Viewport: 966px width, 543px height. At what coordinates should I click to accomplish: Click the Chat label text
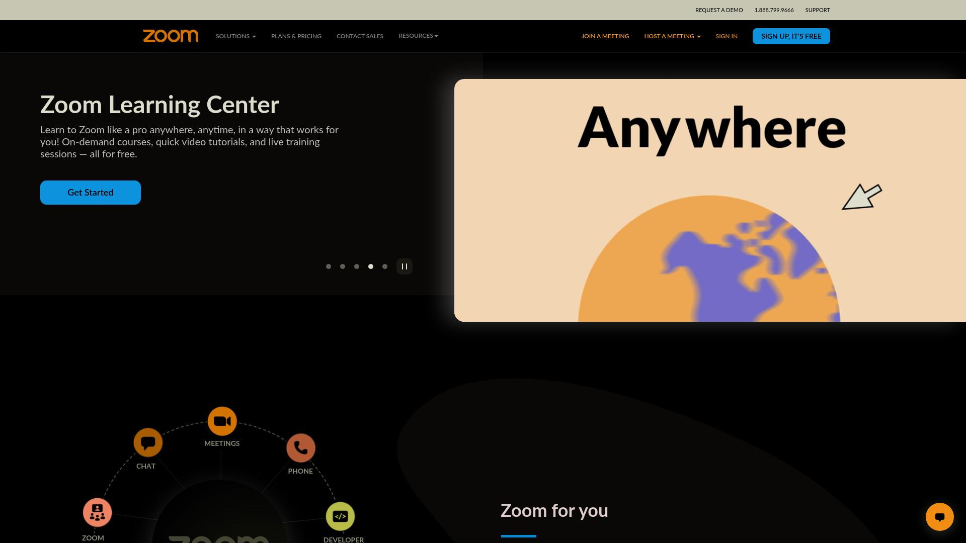click(x=146, y=466)
